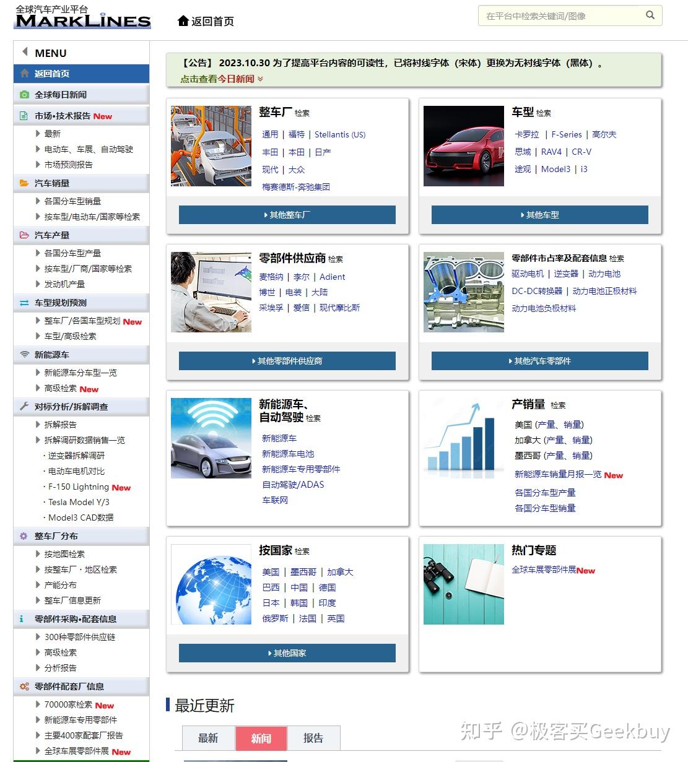Expand the 市场预测报告 item arrow
Screen dimensions: 688x762
click(x=38, y=164)
